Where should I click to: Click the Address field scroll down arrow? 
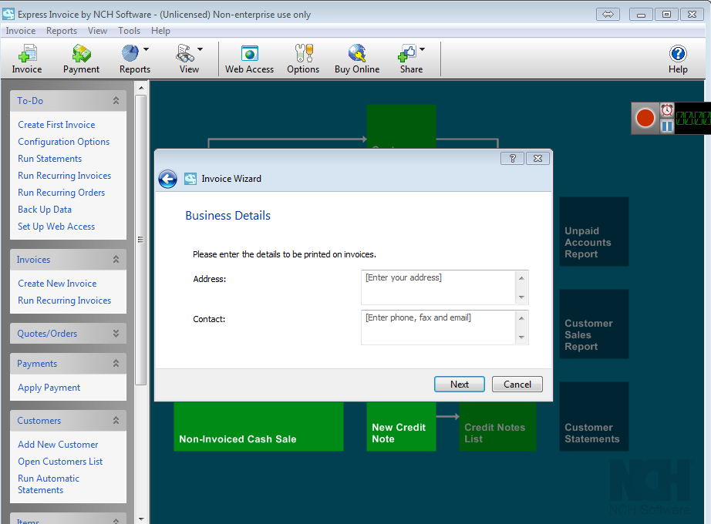[x=521, y=297]
